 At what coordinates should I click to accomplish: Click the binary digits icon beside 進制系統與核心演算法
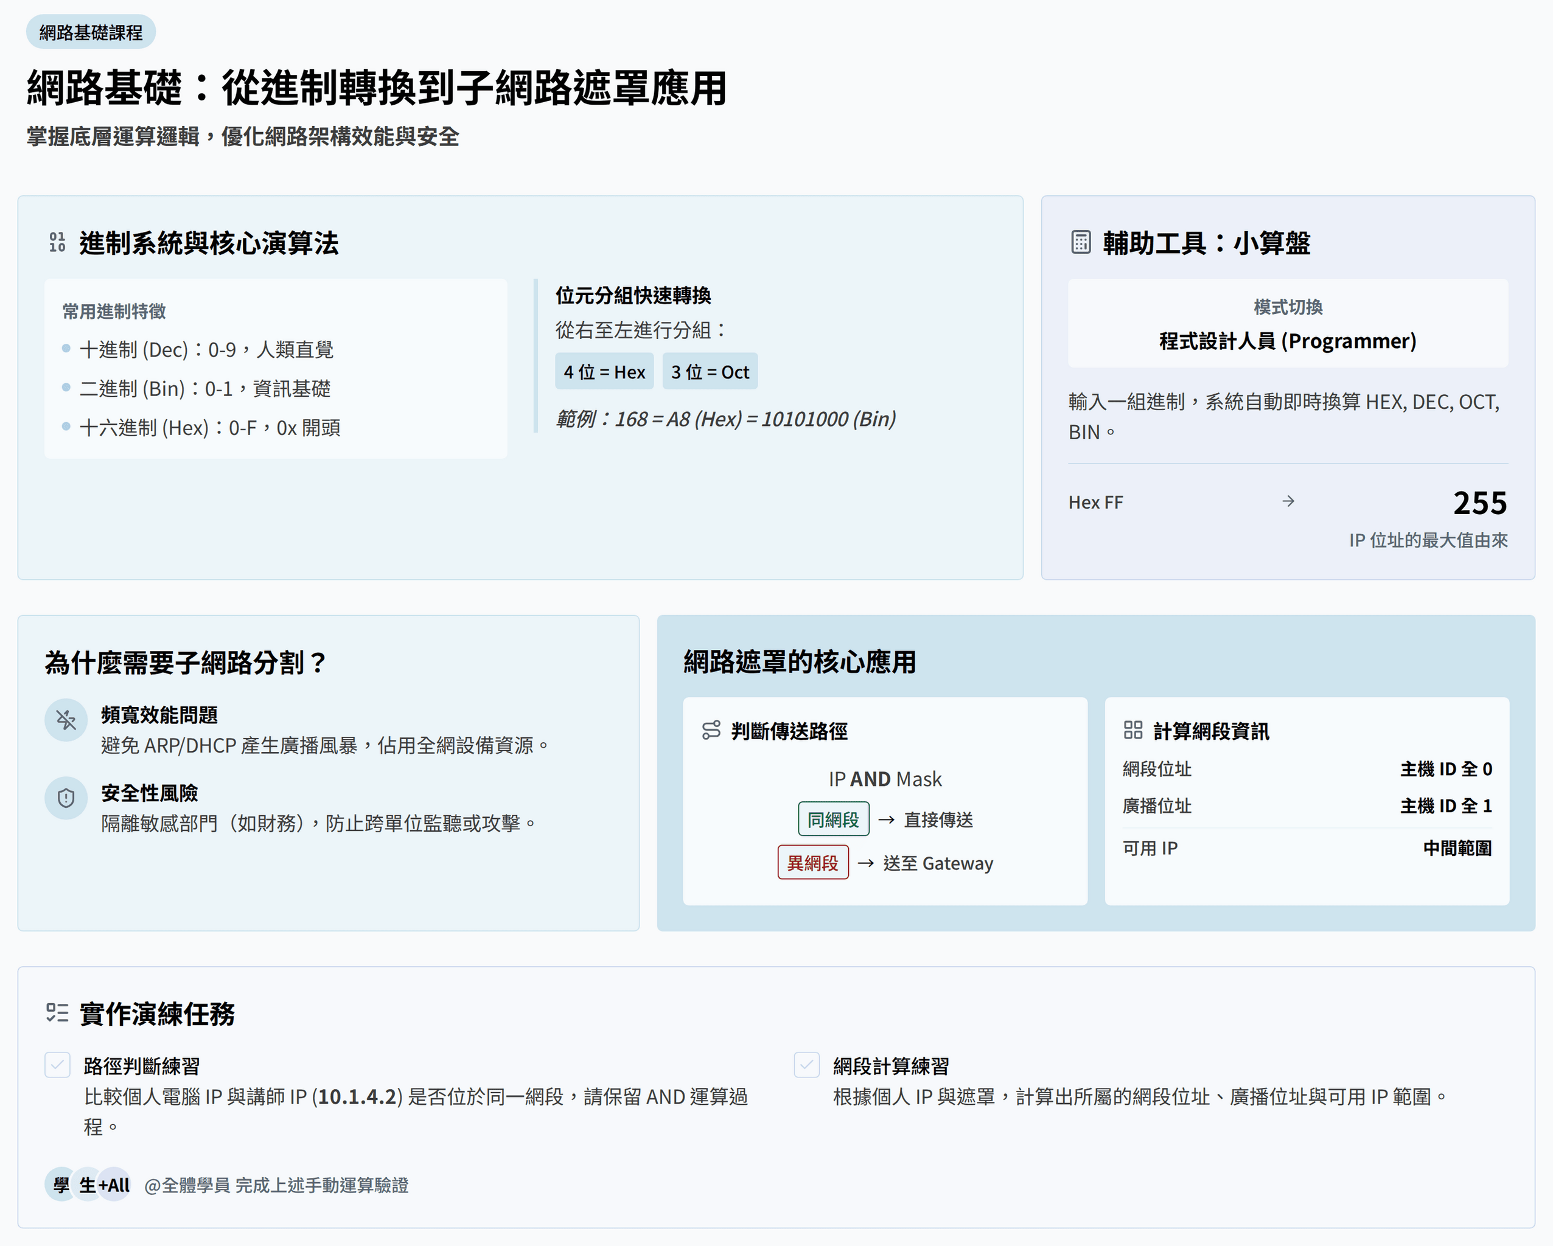57,243
